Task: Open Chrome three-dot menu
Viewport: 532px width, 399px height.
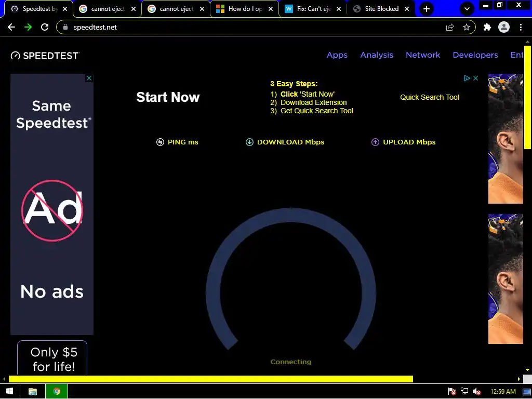Action: (521, 27)
